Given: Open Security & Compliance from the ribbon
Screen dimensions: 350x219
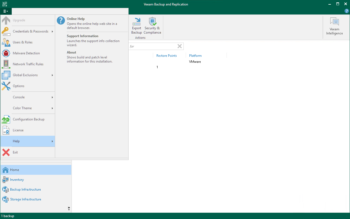Looking at the screenshot, I should pyautogui.click(x=152, y=26).
